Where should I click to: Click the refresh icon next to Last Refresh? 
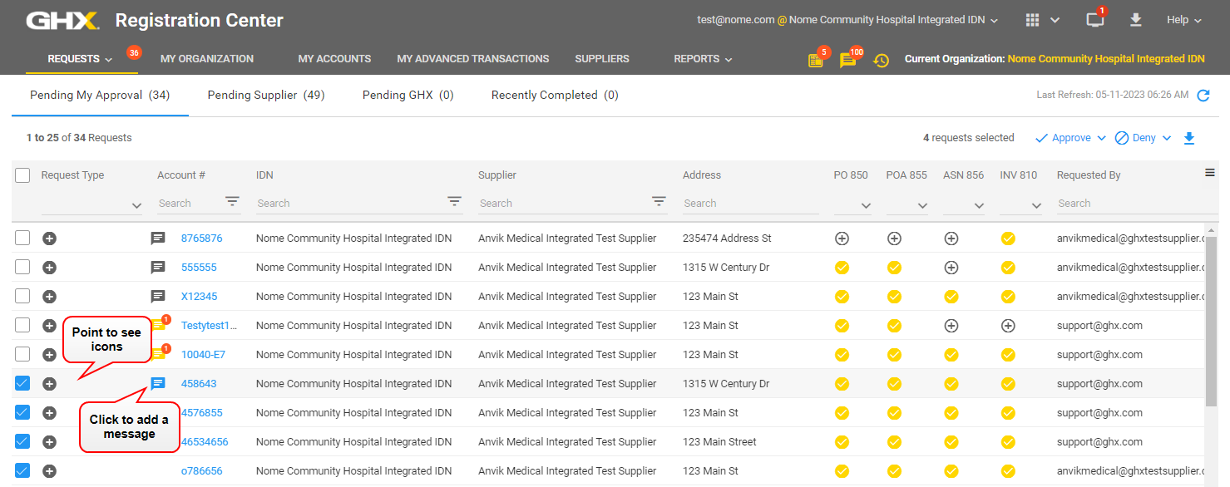[x=1203, y=96]
